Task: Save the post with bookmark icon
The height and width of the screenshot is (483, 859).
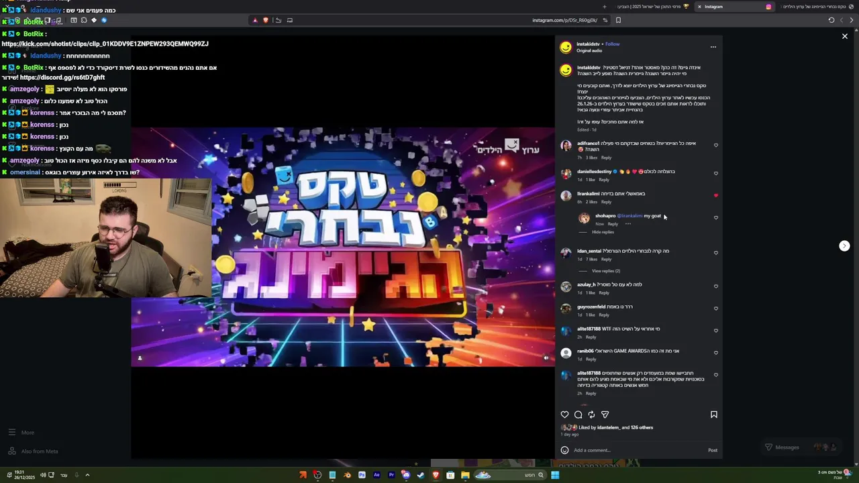Action: click(x=714, y=415)
